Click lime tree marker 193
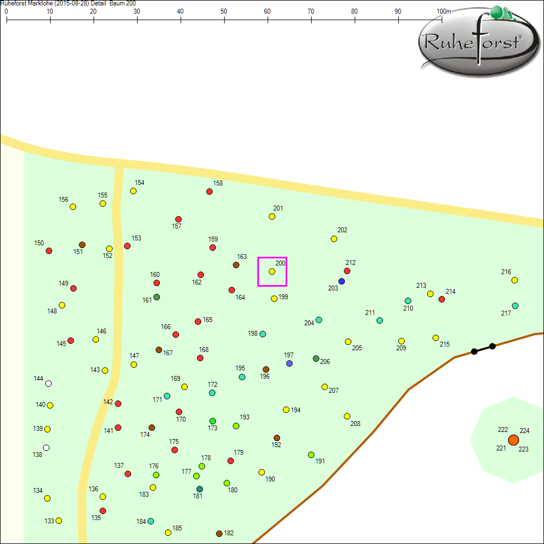This screenshot has width=544, height=544. coord(236,426)
